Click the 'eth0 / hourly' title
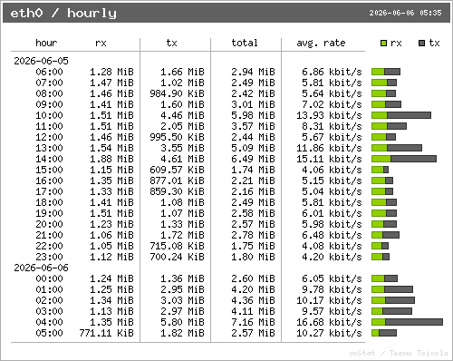 (x=63, y=13)
